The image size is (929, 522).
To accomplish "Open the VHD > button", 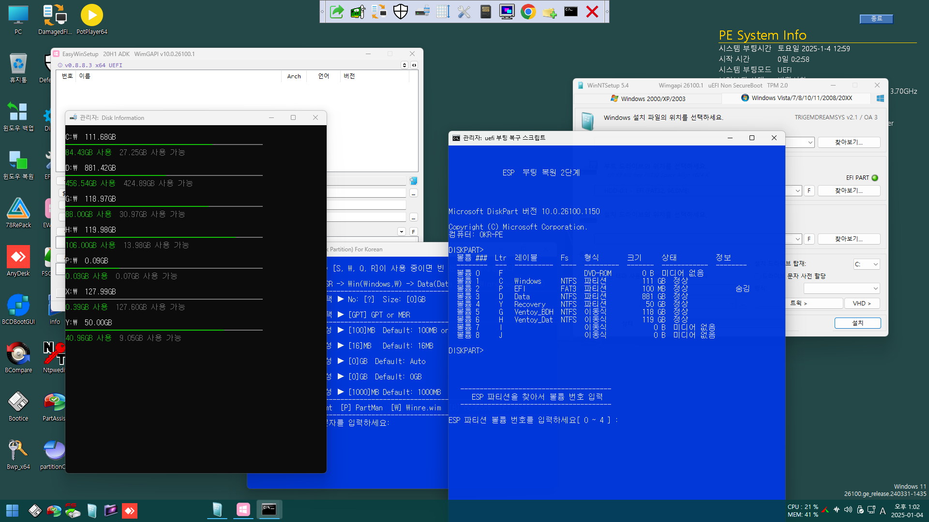I will coord(862,303).
